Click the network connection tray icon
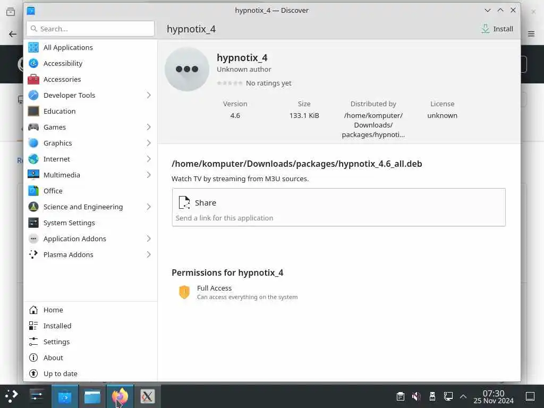The width and height of the screenshot is (544, 408). coord(448,396)
